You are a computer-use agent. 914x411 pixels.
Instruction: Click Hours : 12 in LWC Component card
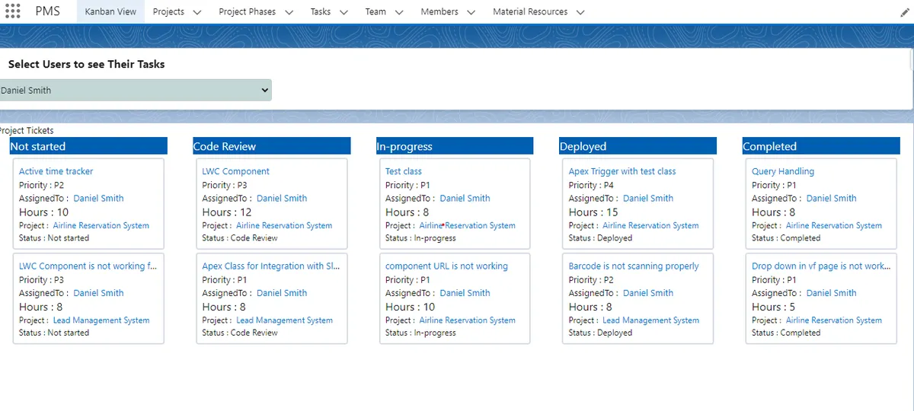[x=227, y=212]
